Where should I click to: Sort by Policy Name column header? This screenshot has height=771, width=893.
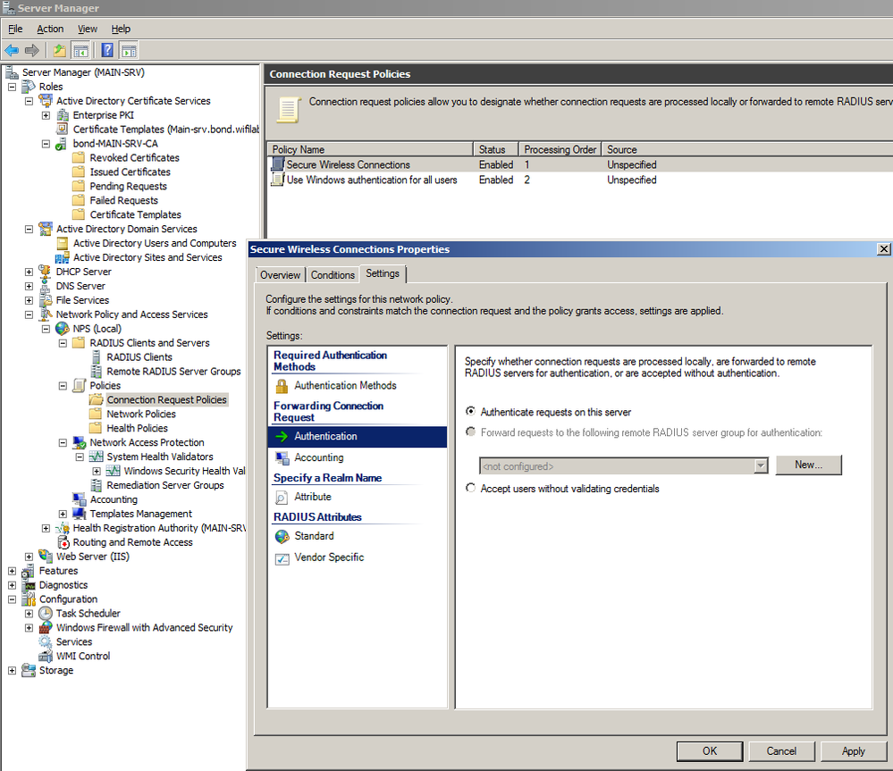[370, 150]
